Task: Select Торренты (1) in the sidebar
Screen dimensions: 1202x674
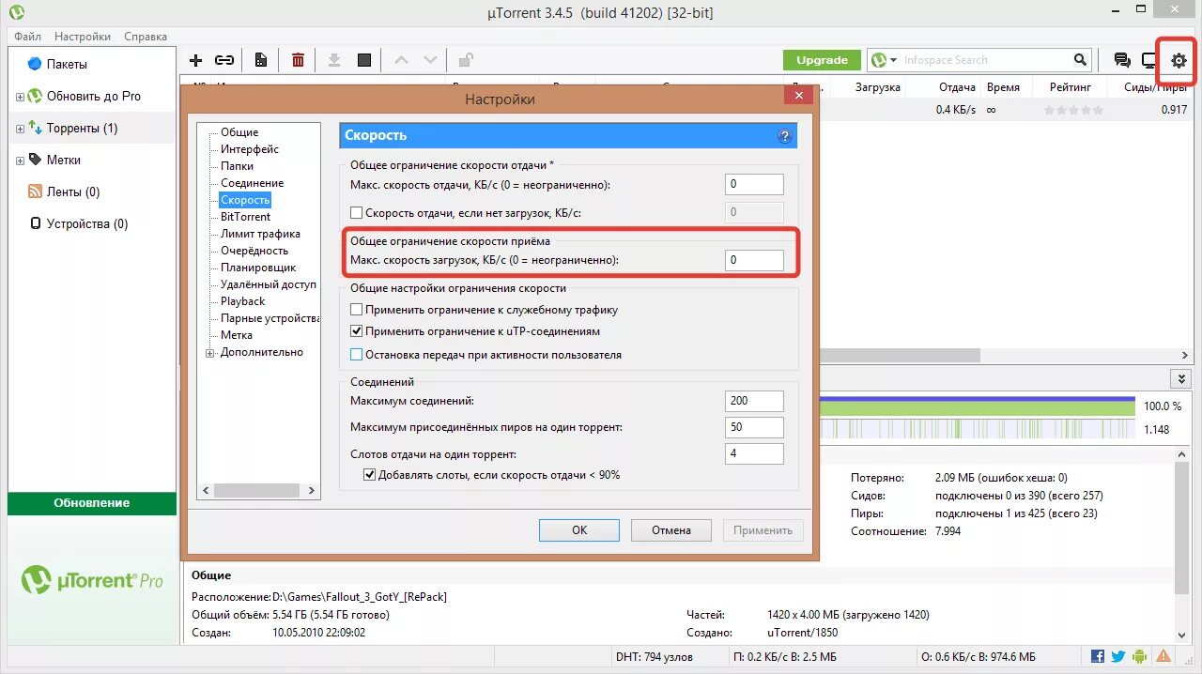Action: tap(83, 128)
